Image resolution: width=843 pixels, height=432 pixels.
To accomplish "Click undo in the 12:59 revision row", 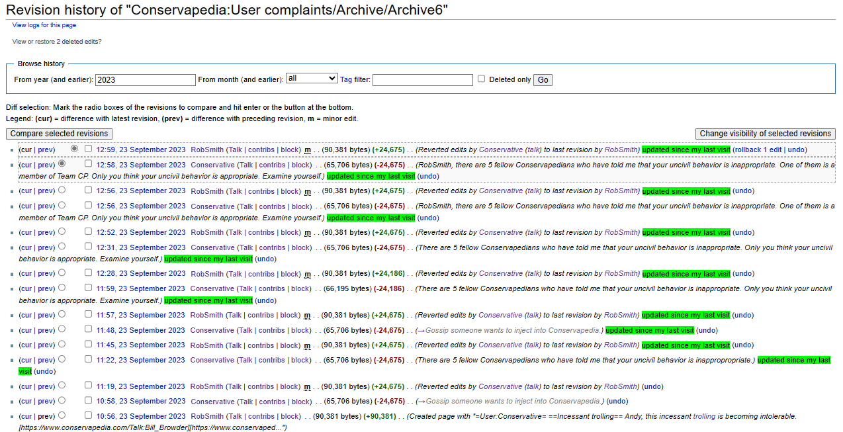I will tap(797, 150).
